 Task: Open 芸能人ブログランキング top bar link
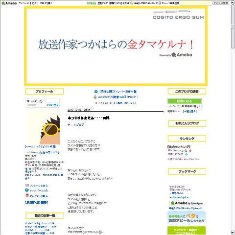146,3
